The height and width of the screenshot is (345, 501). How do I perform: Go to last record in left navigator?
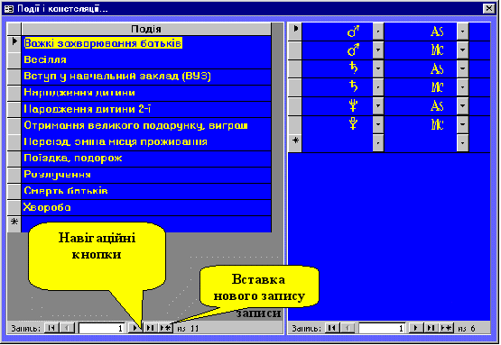(x=151, y=328)
